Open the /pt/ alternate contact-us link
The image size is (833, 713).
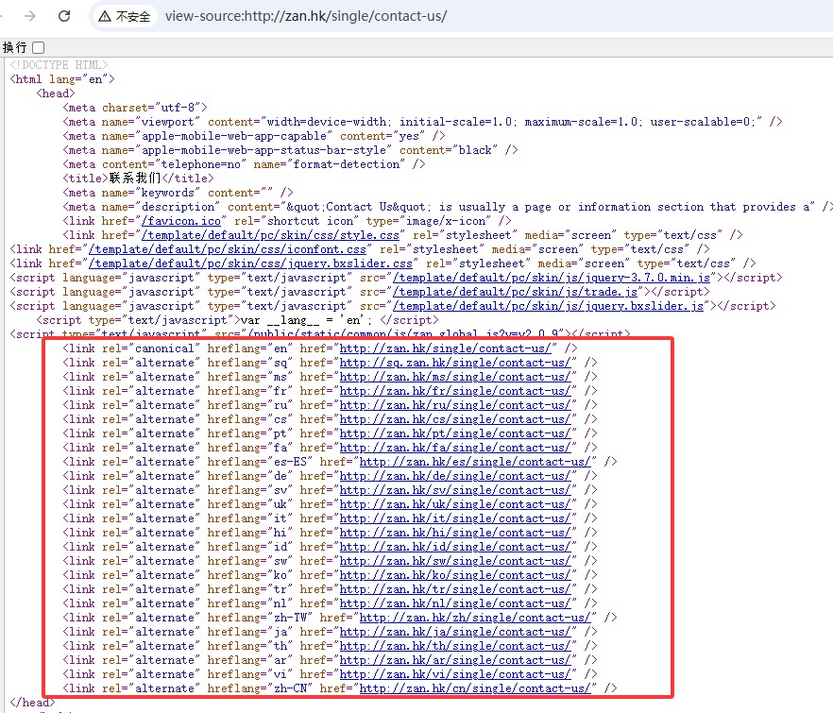coord(455,433)
